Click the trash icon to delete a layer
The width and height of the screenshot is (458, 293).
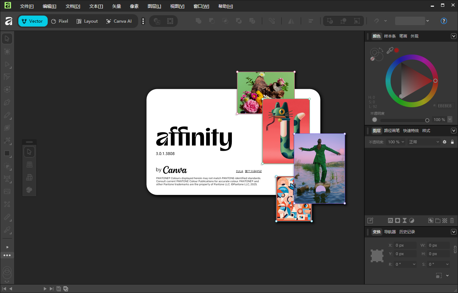452,220
